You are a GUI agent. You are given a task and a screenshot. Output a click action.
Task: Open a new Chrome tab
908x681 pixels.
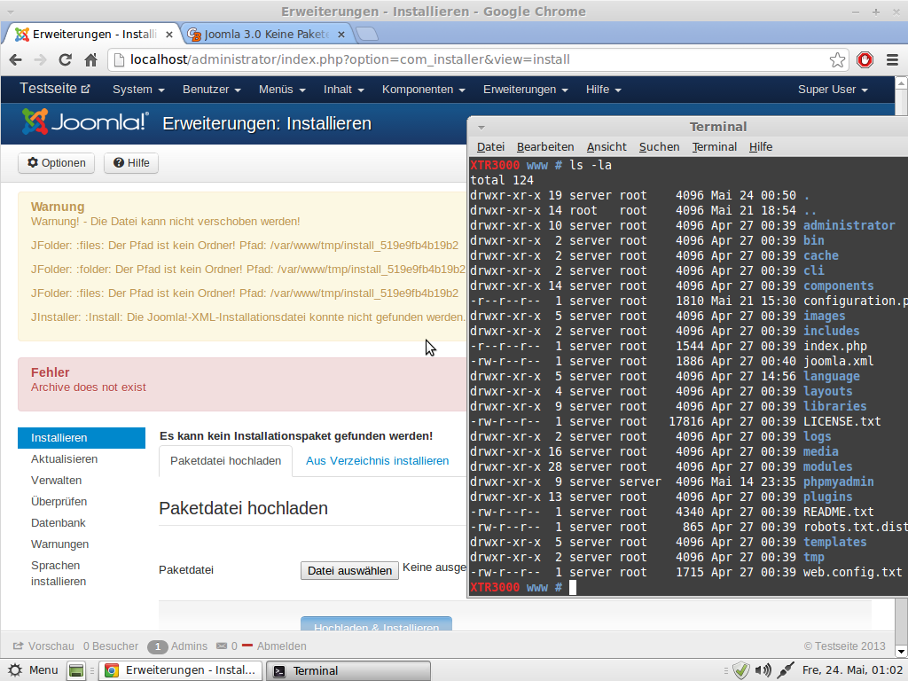coord(366,35)
